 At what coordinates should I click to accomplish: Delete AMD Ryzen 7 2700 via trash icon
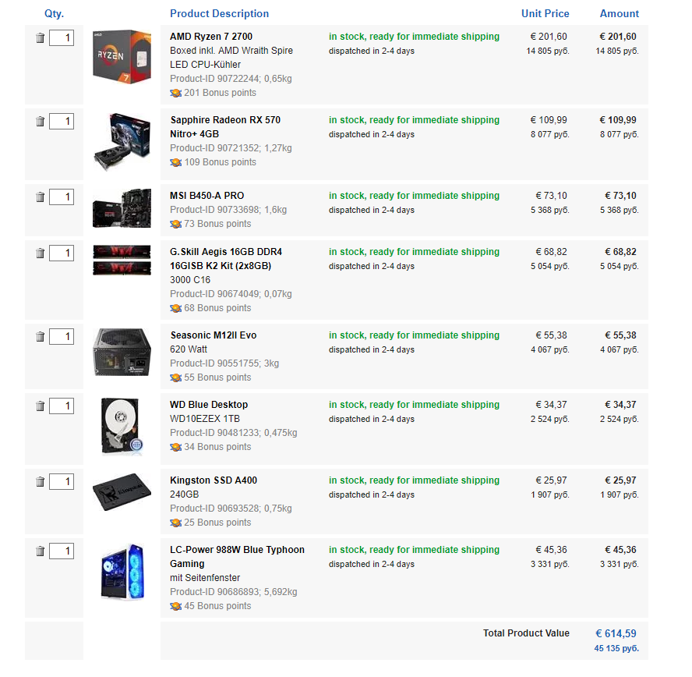(41, 38)
